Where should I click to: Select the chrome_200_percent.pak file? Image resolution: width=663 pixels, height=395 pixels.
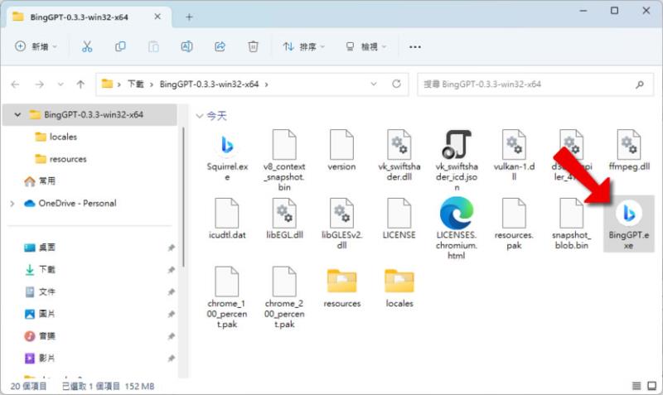(284, 297)
